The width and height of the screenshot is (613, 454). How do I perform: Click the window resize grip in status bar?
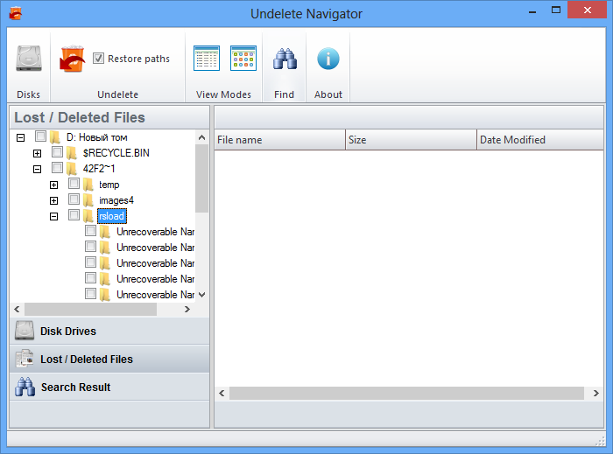600,441
